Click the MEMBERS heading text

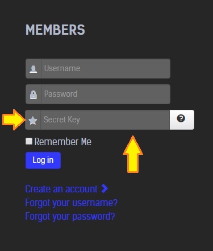coord(55,30)
